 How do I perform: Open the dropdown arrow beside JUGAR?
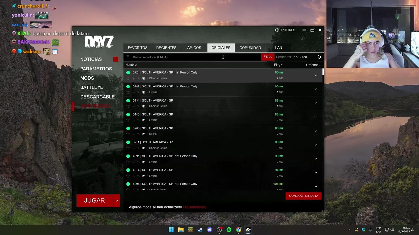click(117, 201)
